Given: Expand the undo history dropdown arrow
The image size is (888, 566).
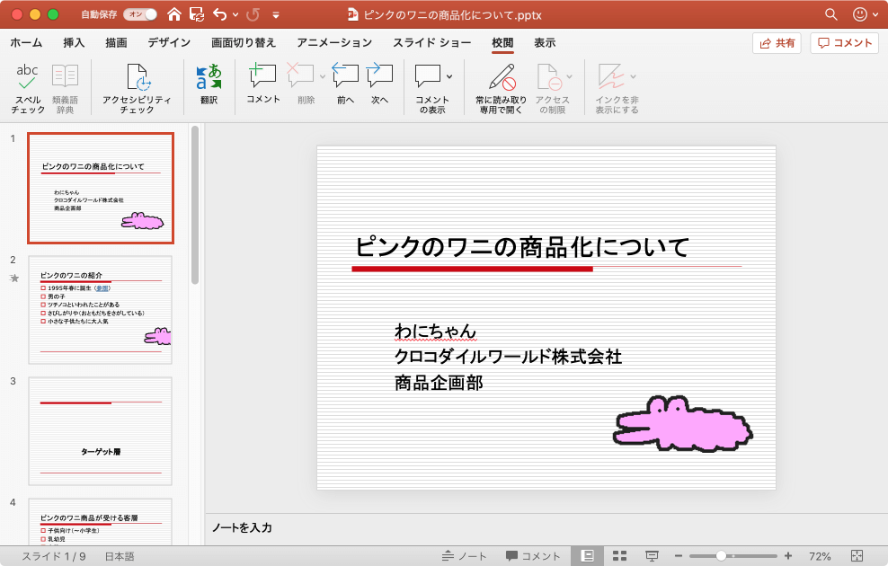Looking at the screenshot, I should (x=235, y=15).
